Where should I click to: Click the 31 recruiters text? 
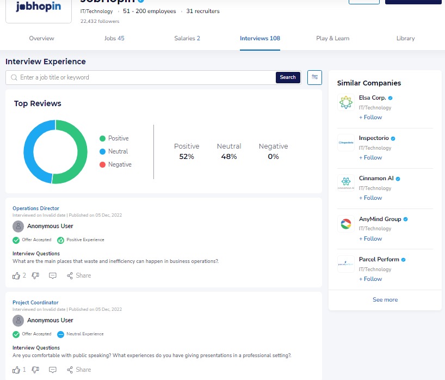coord(203,11)
